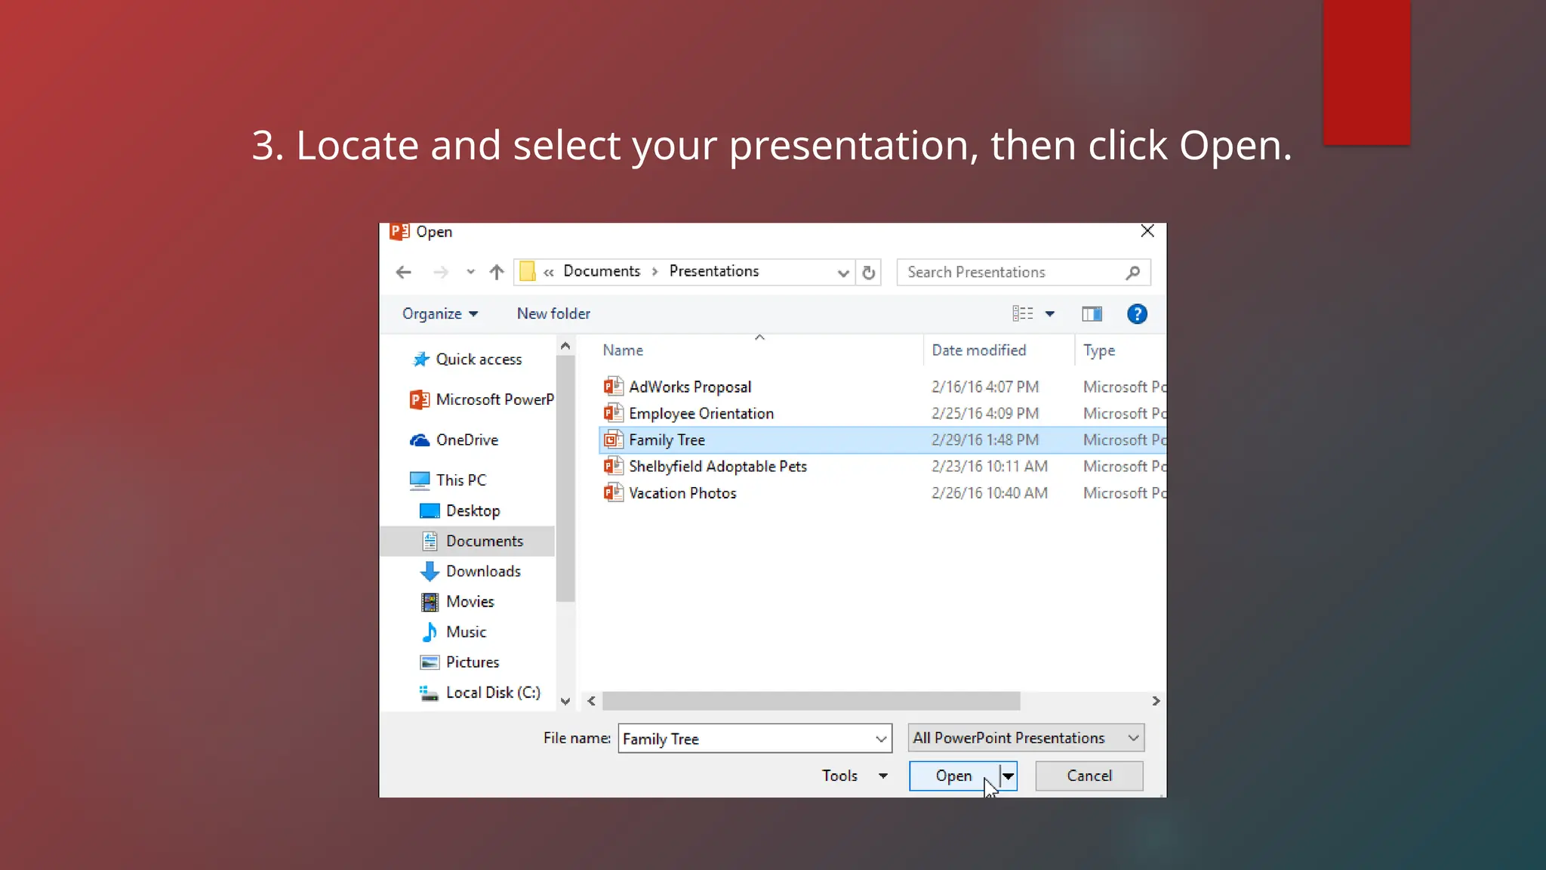Close the Open dialog

click(x=1147, y=231)
